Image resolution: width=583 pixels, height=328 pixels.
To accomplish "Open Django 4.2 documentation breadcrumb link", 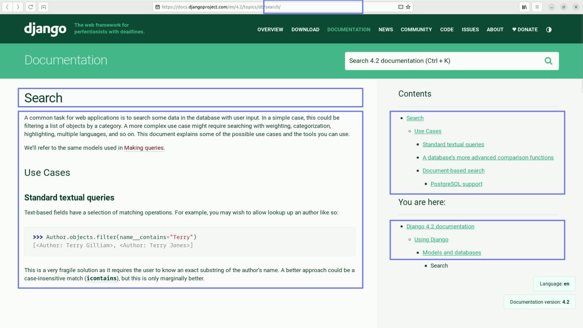I will tap(440, 226).
